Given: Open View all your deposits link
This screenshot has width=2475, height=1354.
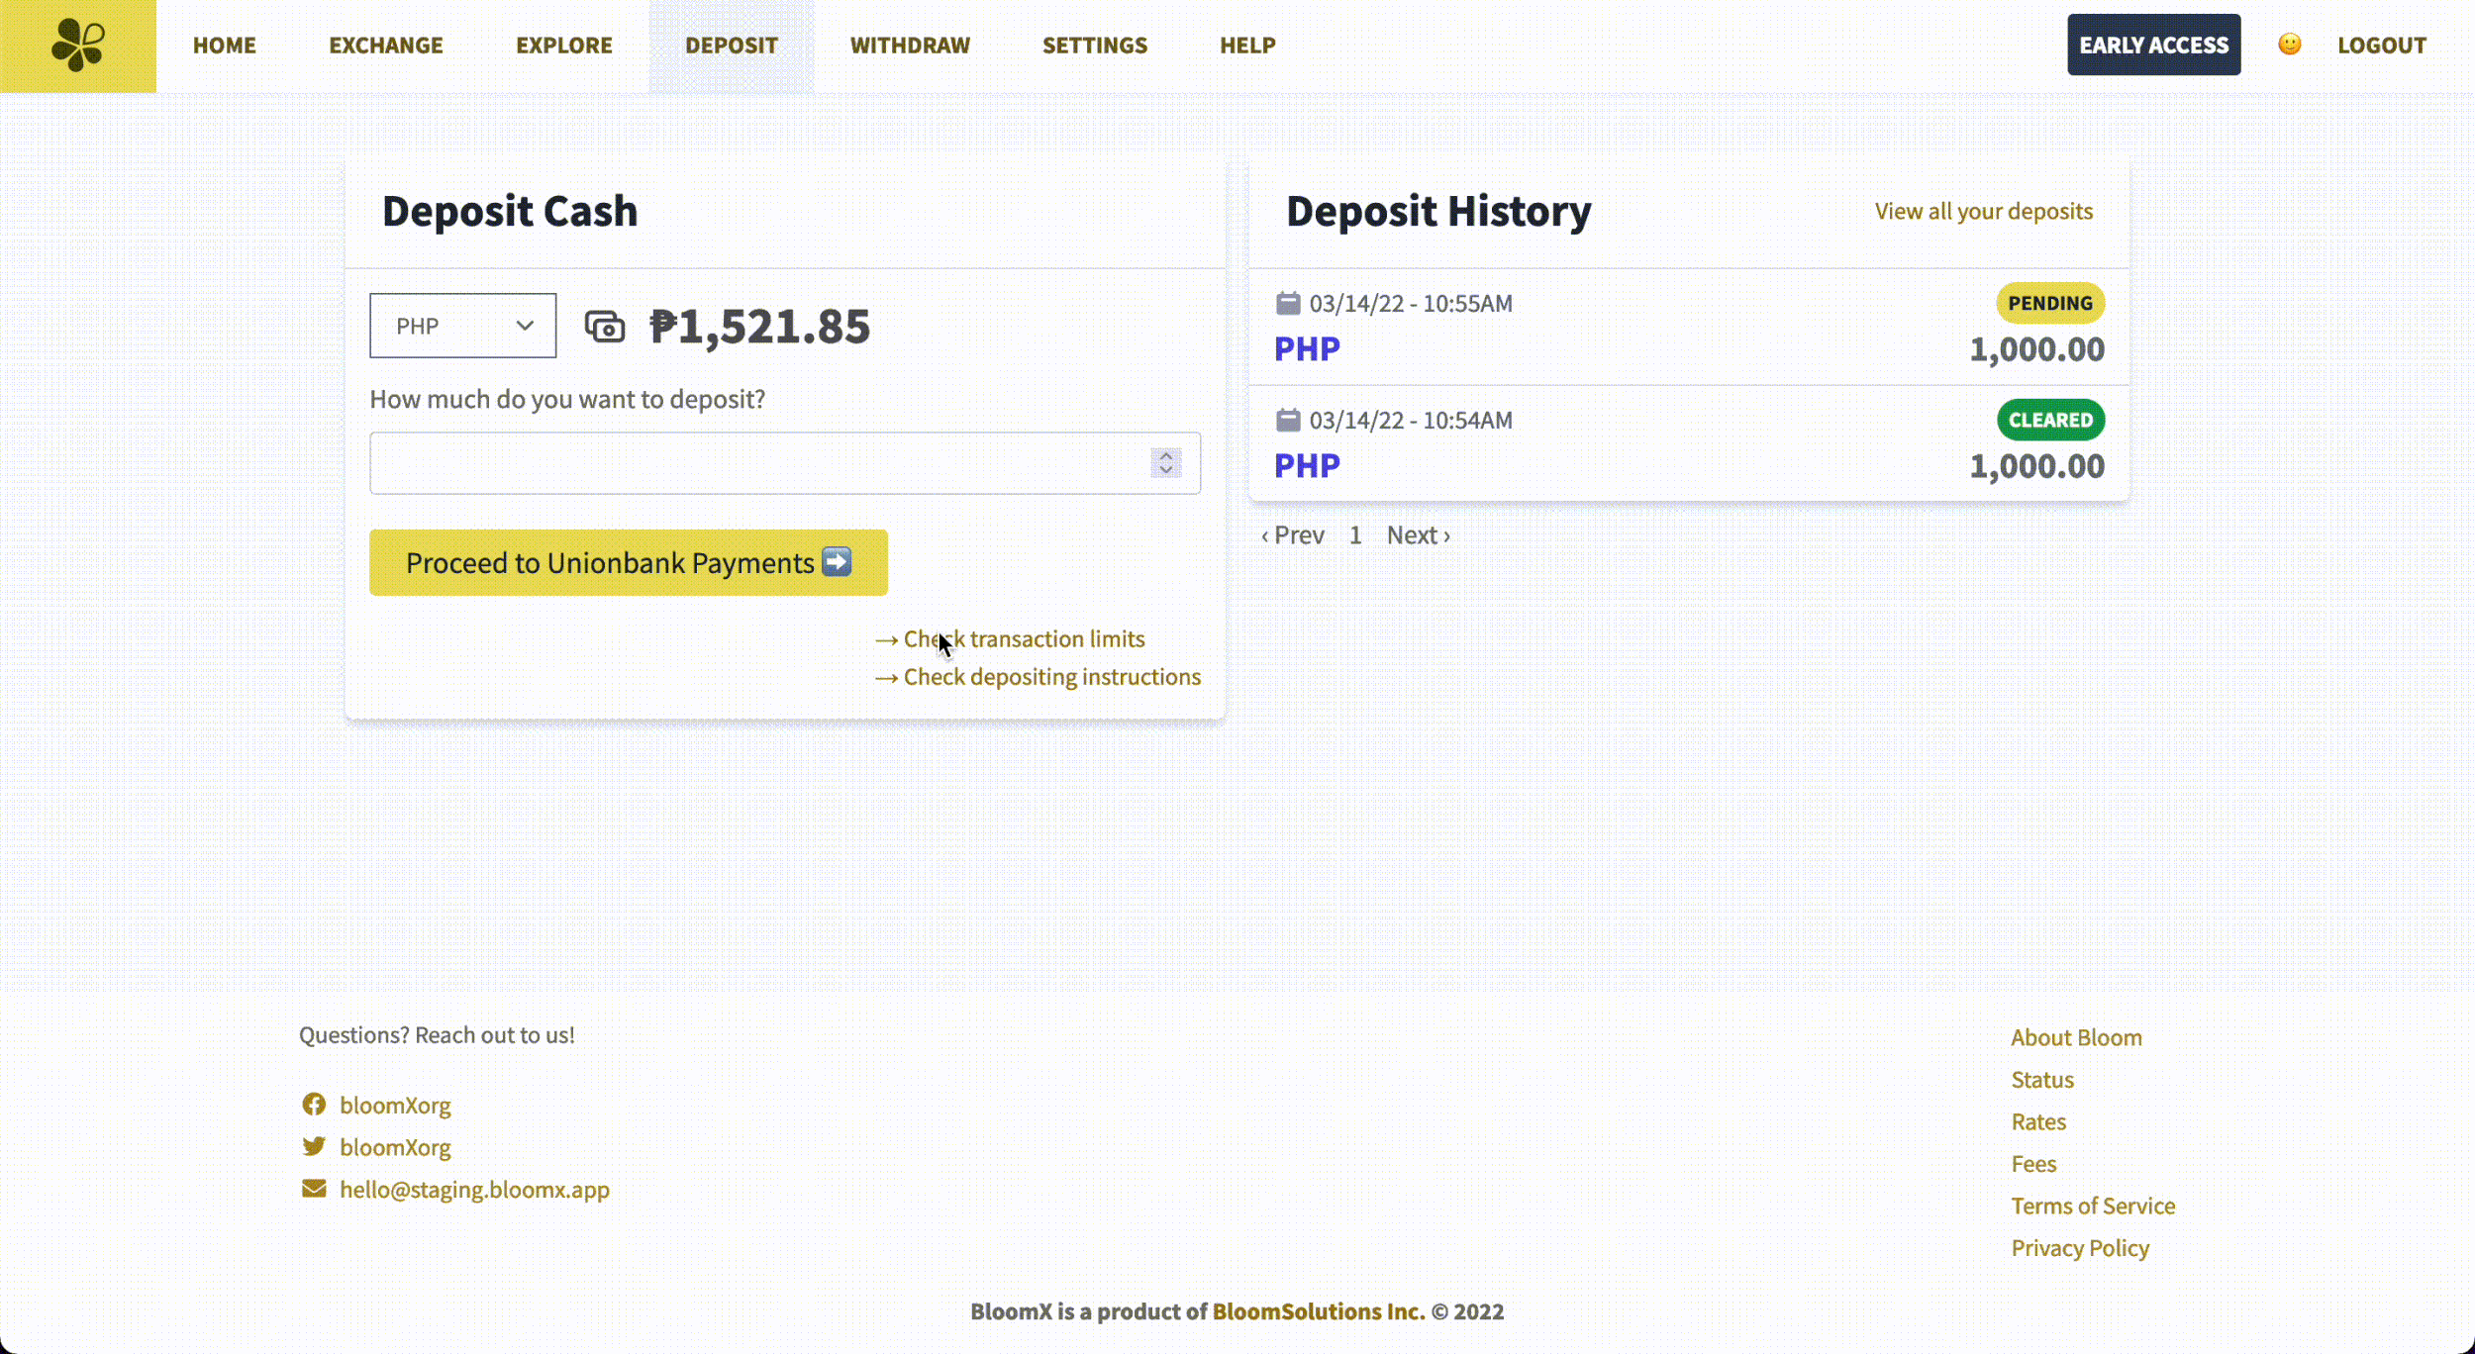Looking at the screenshot, I should 1983,211.
